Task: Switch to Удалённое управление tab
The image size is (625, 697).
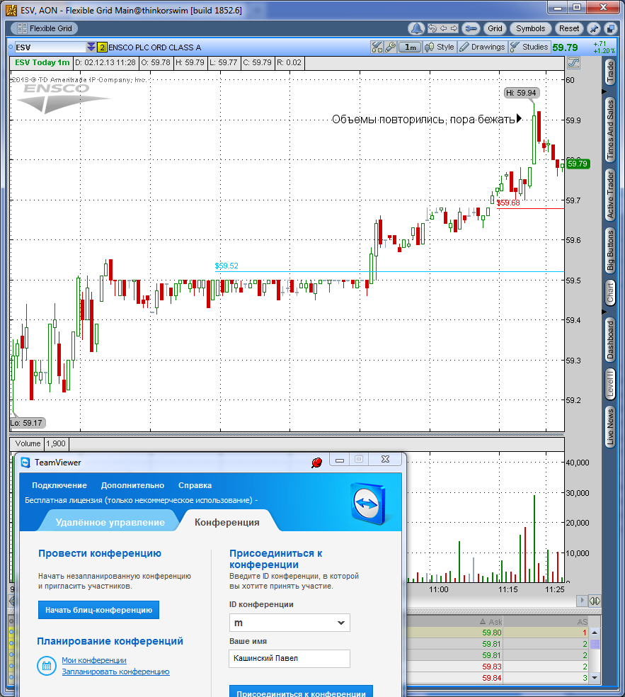Action: [x=110, y=522]
